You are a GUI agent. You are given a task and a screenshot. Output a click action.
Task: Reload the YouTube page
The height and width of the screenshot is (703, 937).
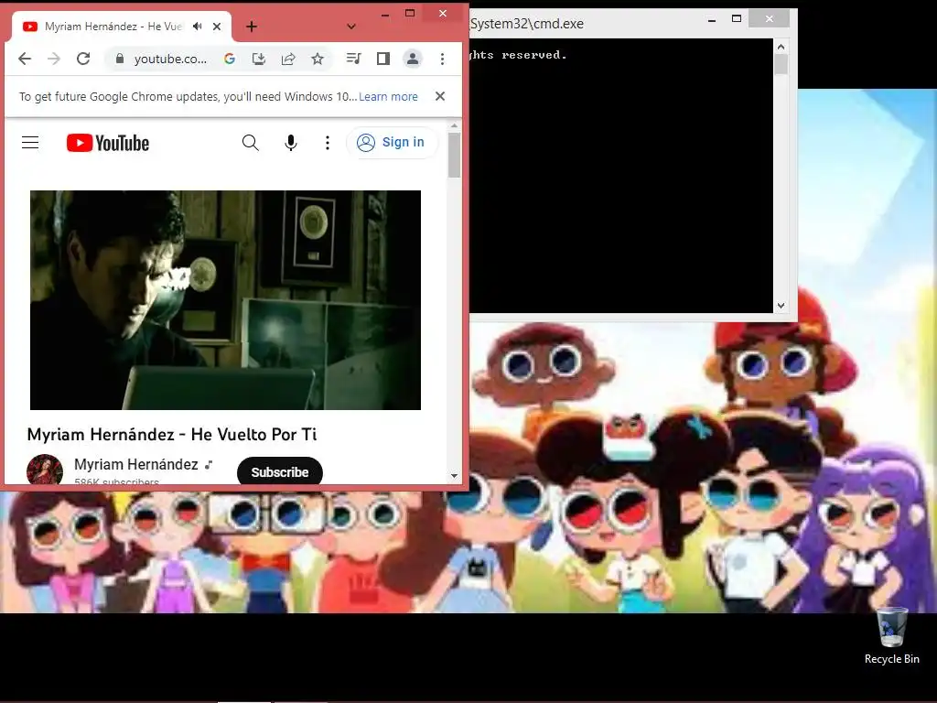(x=83, y=59)
